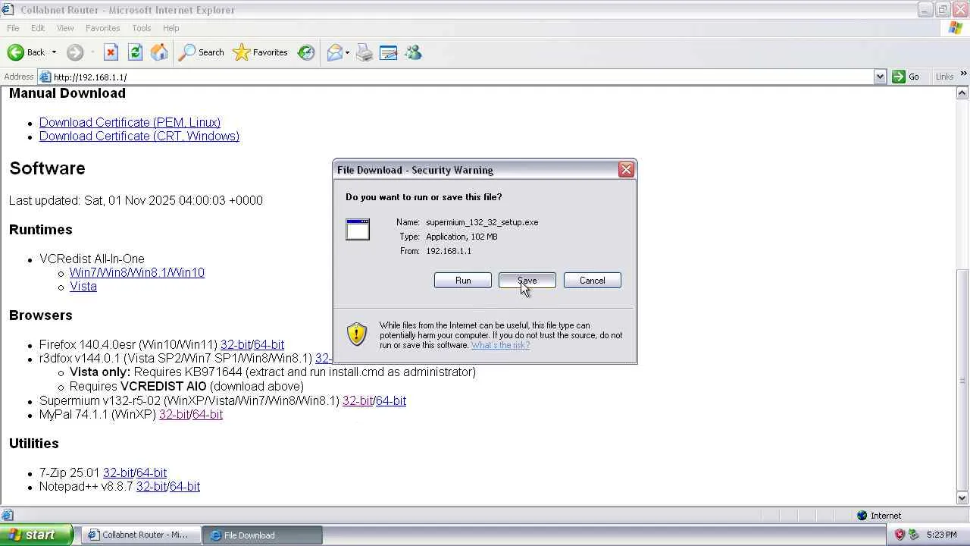Open the Win7/Win8/Win8.1/Win10 VCRedist link
The width and height of the screenshot is (970, 546).
pyautogui.click(x=137, y=273)
